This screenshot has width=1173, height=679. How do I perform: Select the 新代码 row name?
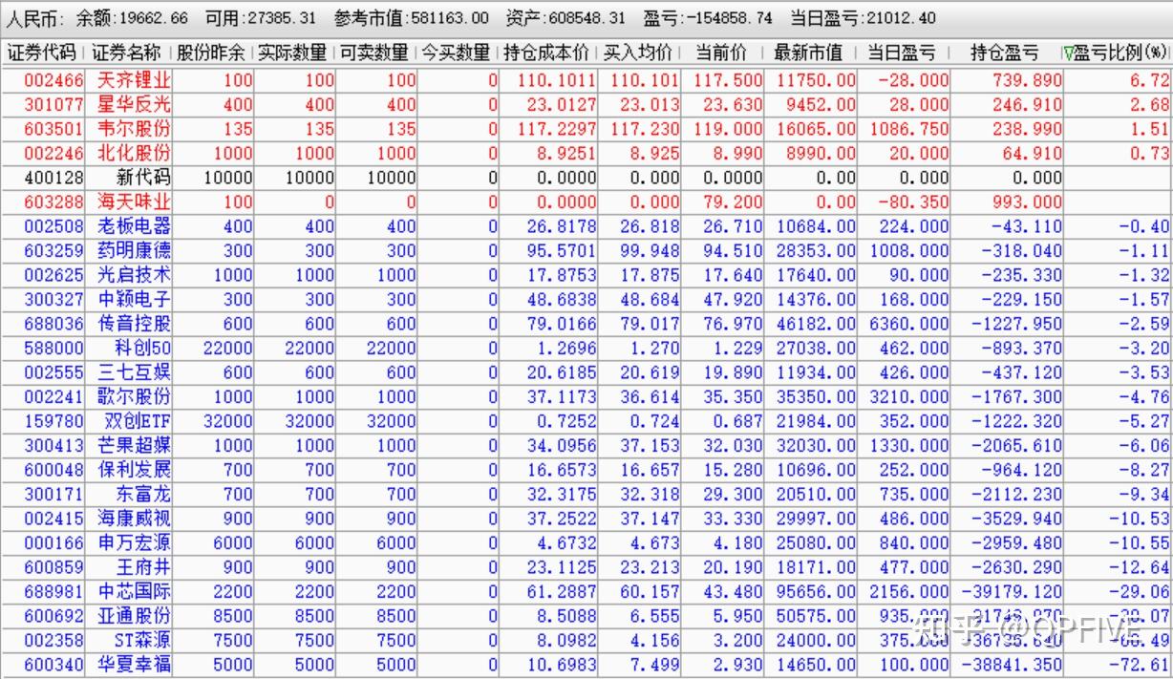coord(143,177)
